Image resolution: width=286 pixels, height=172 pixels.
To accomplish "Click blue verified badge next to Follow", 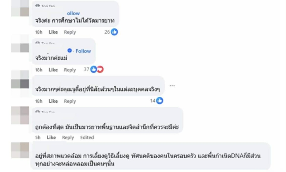I will [x=70, y=51].
